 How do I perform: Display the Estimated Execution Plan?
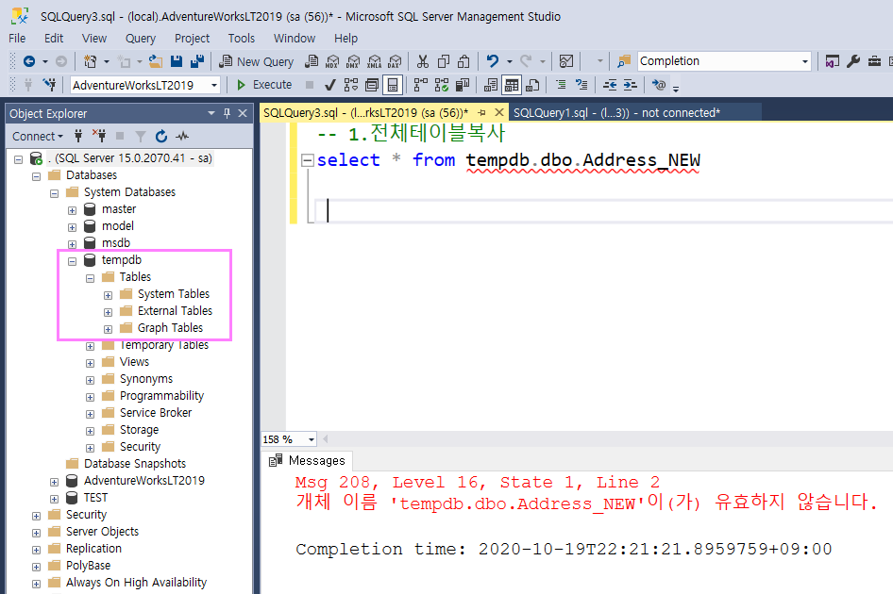351,86
